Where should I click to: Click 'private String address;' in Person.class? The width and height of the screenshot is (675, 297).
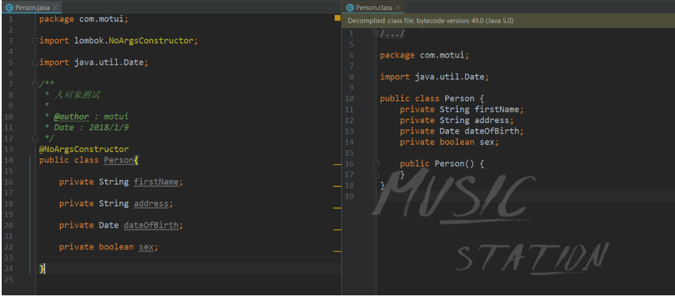pyautogui.click(x=457, y=120)
